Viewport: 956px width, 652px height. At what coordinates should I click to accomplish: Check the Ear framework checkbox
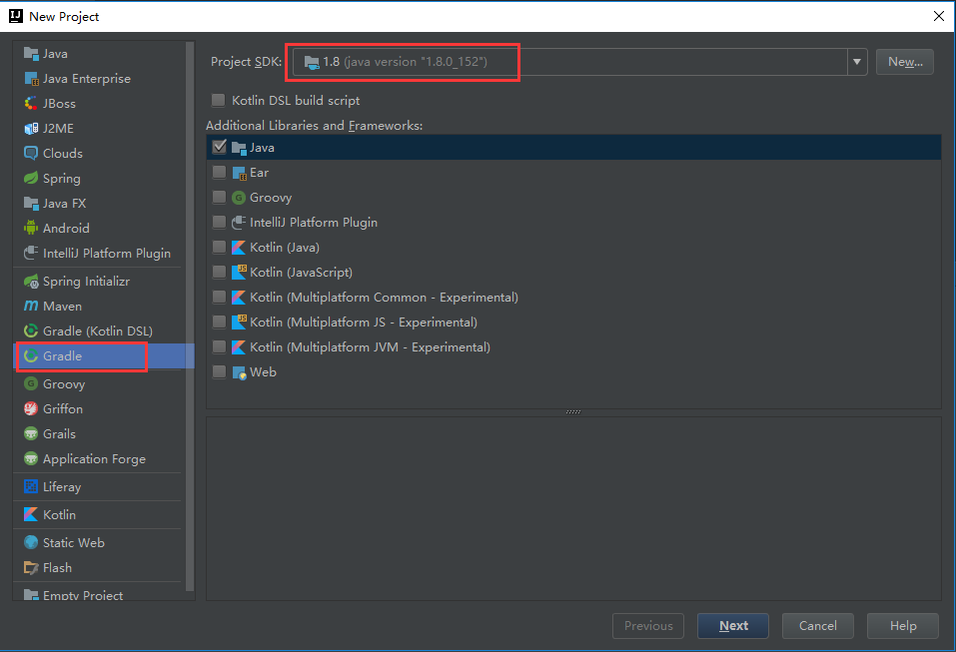(219, 173)
